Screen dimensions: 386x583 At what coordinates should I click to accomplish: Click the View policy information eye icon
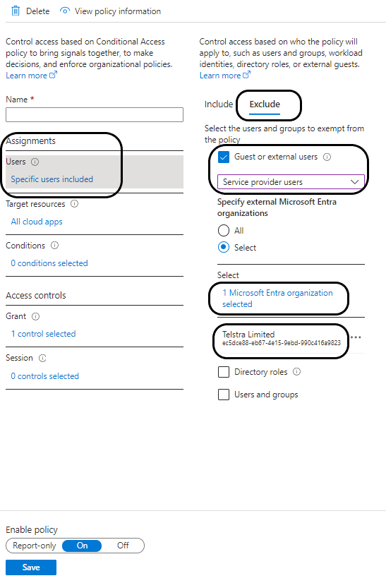(65, 11)
